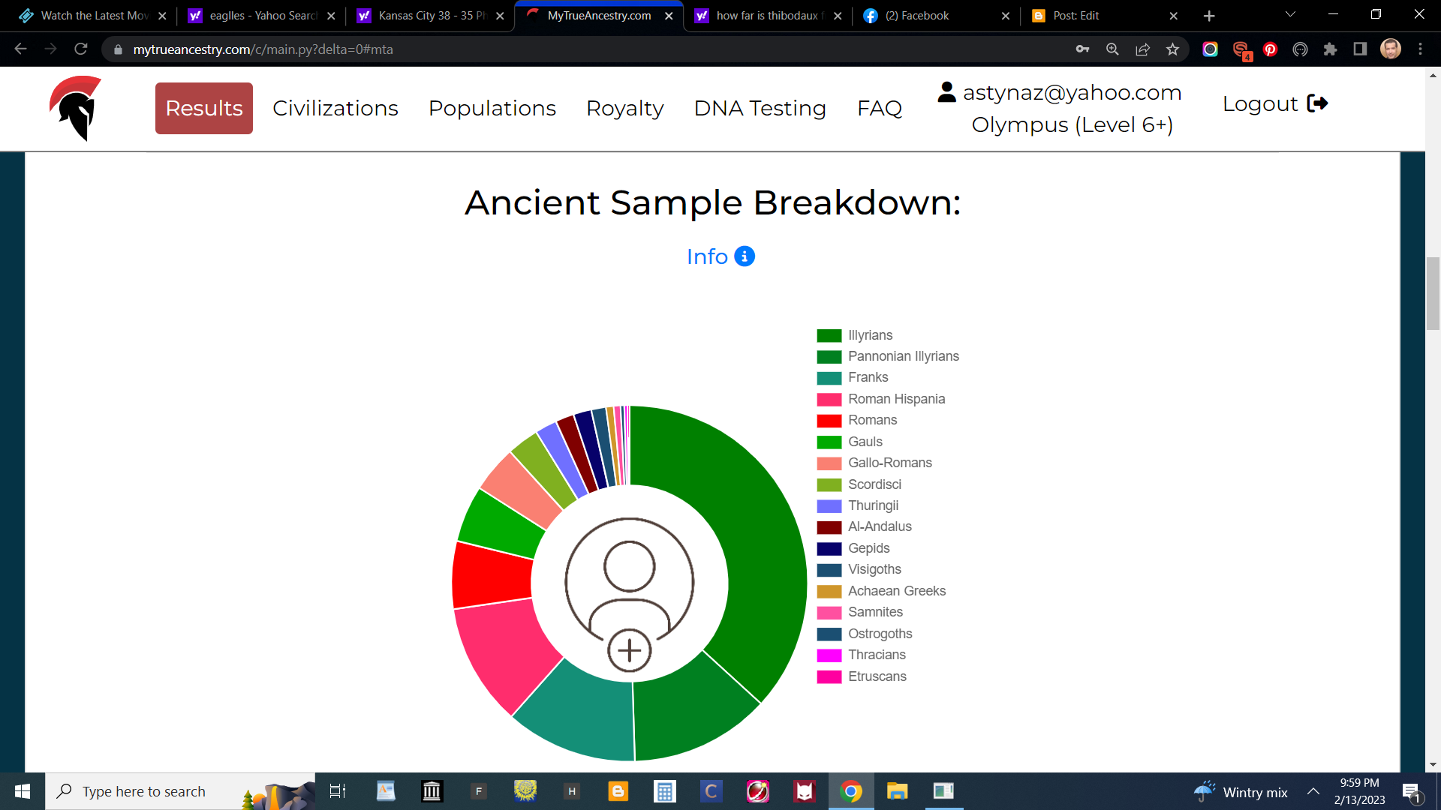
Task: Expand the tab search dropdown arrow
Action: pos(1290,15)
